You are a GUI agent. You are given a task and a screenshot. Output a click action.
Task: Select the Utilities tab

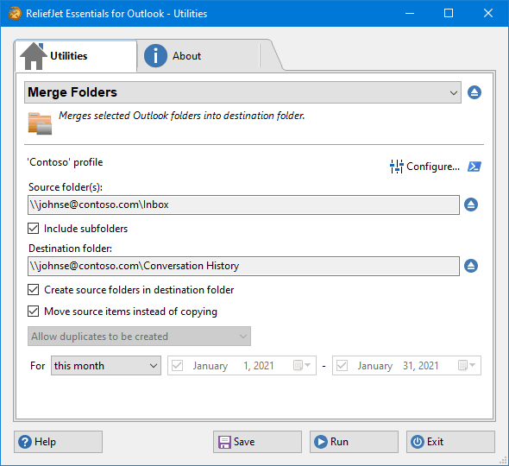click(x=76, y=56)
